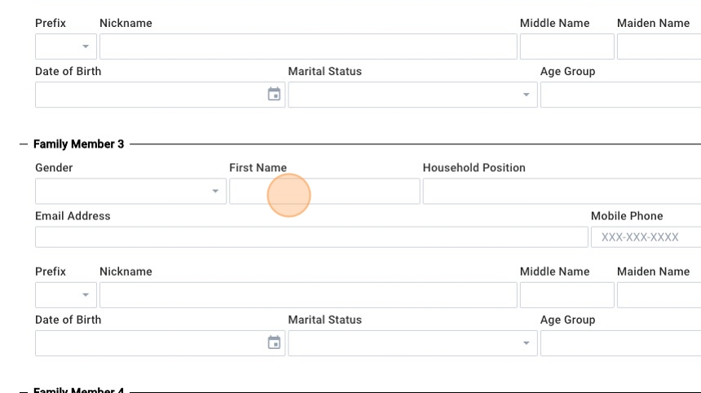The image size is (701, 393).
Task: Focus the topmost Middle Name field
Action: [x=567, y=46]
